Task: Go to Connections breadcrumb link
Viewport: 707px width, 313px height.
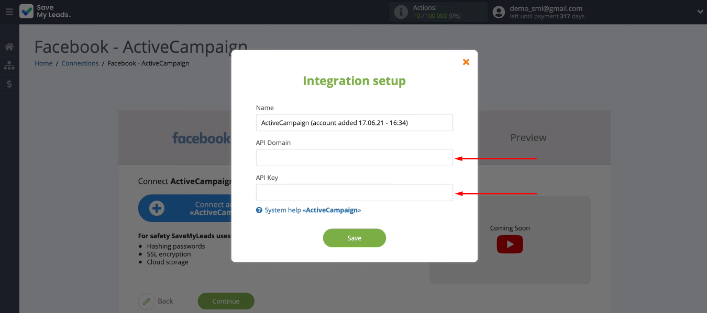Action: (80, 63)
